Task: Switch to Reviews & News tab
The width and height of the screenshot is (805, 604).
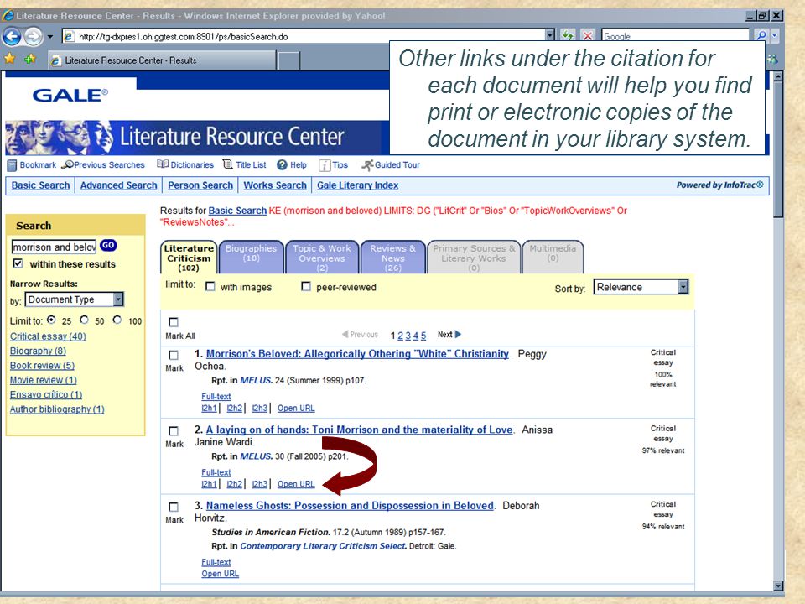Action: [x=393, y=258]
